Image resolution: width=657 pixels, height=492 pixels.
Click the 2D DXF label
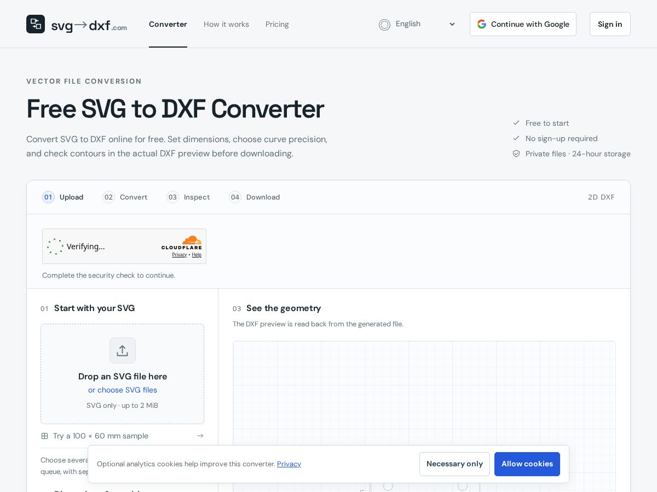[x=601, y=197]
